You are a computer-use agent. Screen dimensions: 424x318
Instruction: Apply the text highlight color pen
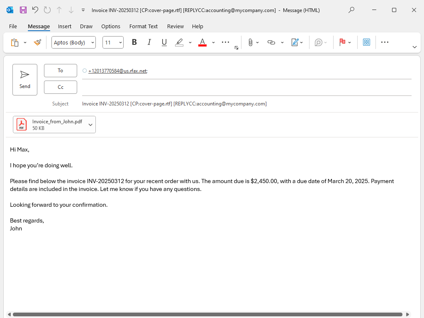pos(179,42)
